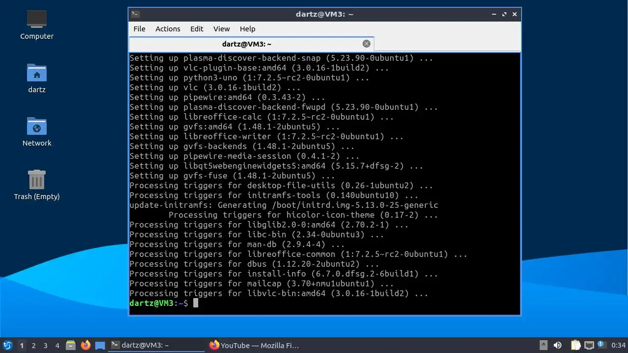Click 'Processing triggers for hicolor-icon-theme' line
The width and height of the screenshot is (628, 353).
pyautogui.click(x=303, y=215)
